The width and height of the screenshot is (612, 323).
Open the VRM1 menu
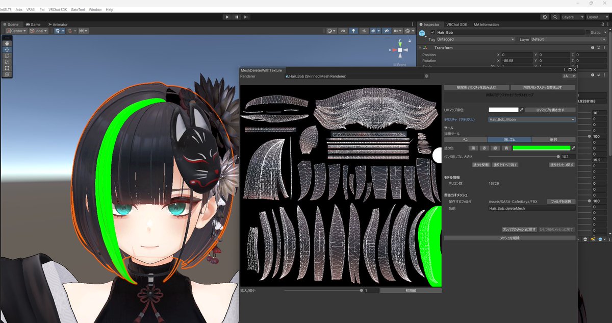click(31, 10)
